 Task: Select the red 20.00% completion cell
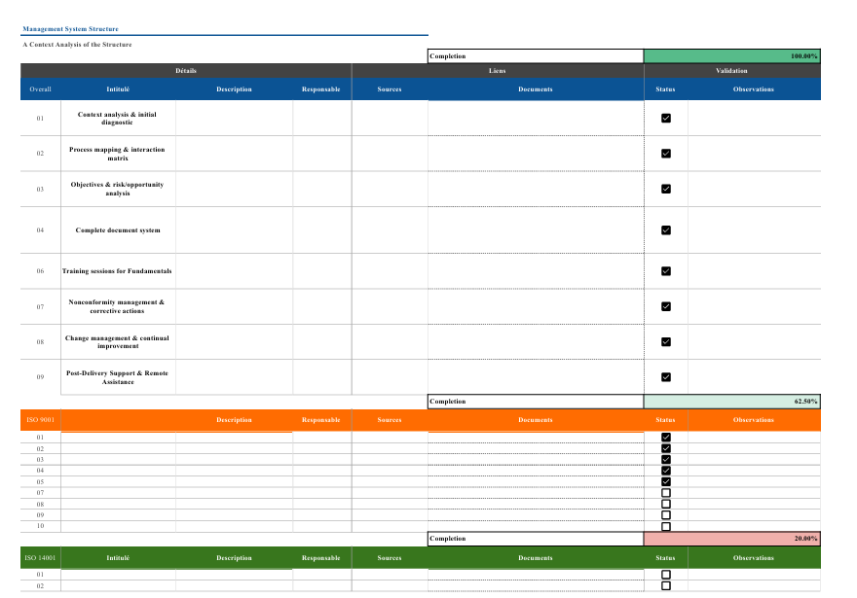pos(731,539)
